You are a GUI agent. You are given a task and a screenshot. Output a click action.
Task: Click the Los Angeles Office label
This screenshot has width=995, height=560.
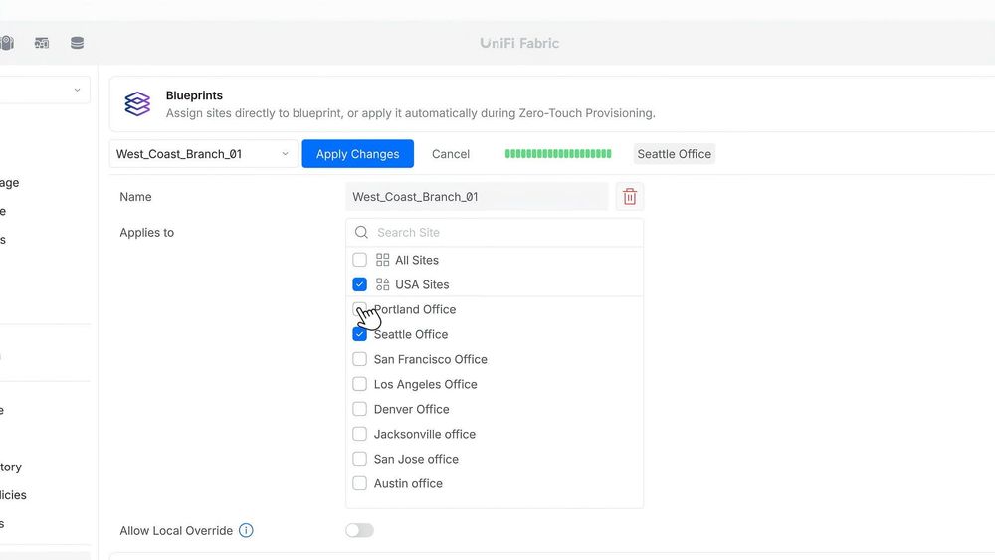click(x=425, y=384)
